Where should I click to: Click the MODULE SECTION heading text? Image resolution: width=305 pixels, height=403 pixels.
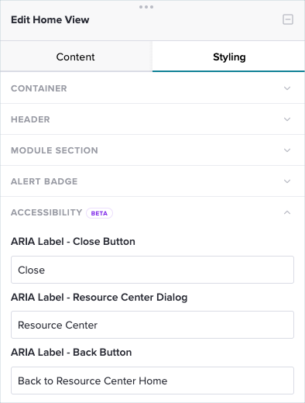[54, 150]
